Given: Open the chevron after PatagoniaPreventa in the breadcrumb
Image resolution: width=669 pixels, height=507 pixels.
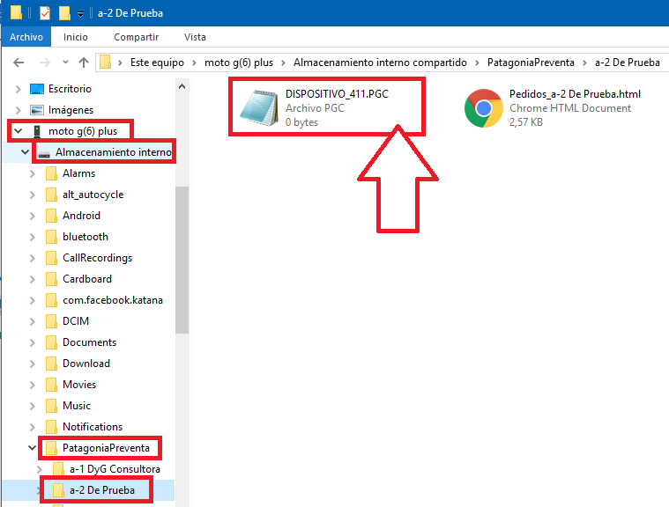Looking at the screenshot, I should coord(584,63).
